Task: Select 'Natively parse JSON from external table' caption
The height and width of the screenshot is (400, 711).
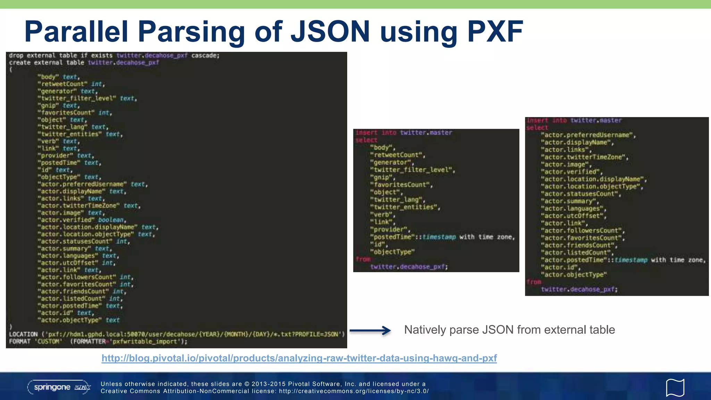Action: coord(509,330)
